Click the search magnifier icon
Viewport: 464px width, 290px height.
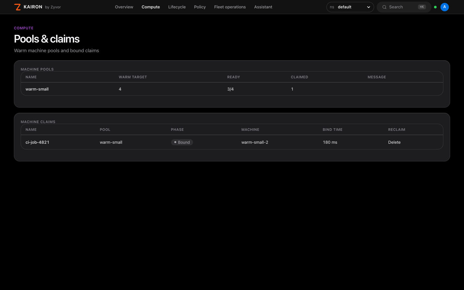[384, 7]
